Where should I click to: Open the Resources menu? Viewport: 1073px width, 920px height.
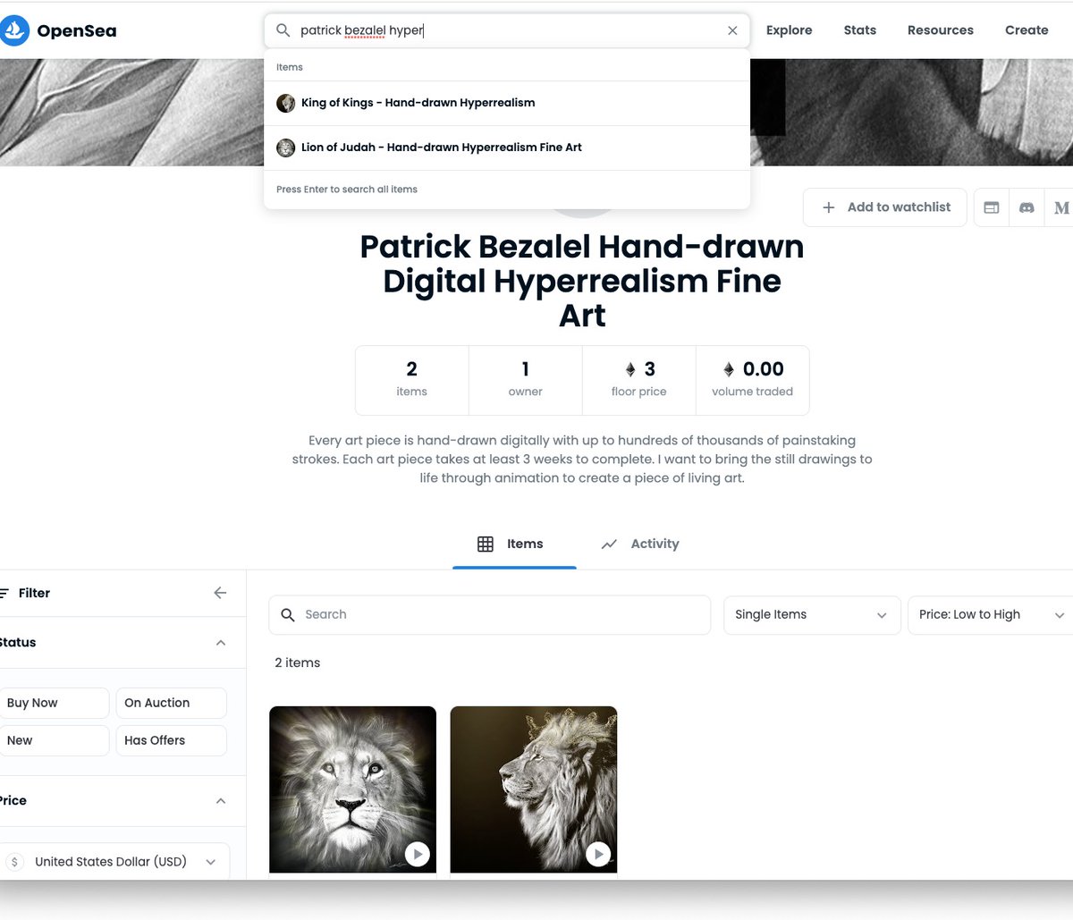941,30
